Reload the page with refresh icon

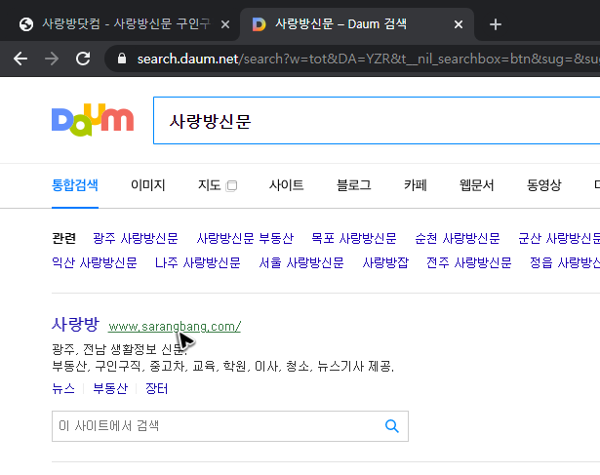tap(83, 59)
